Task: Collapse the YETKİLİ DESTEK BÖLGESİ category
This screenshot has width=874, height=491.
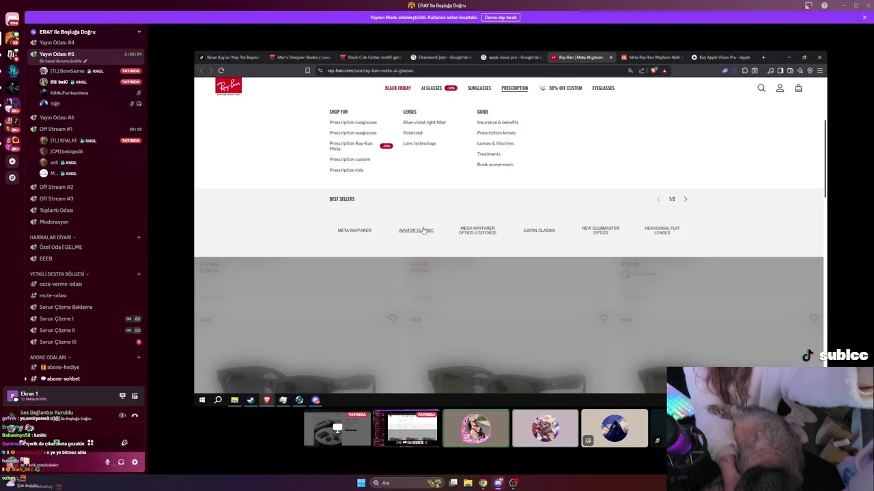Action: point(59,274)
